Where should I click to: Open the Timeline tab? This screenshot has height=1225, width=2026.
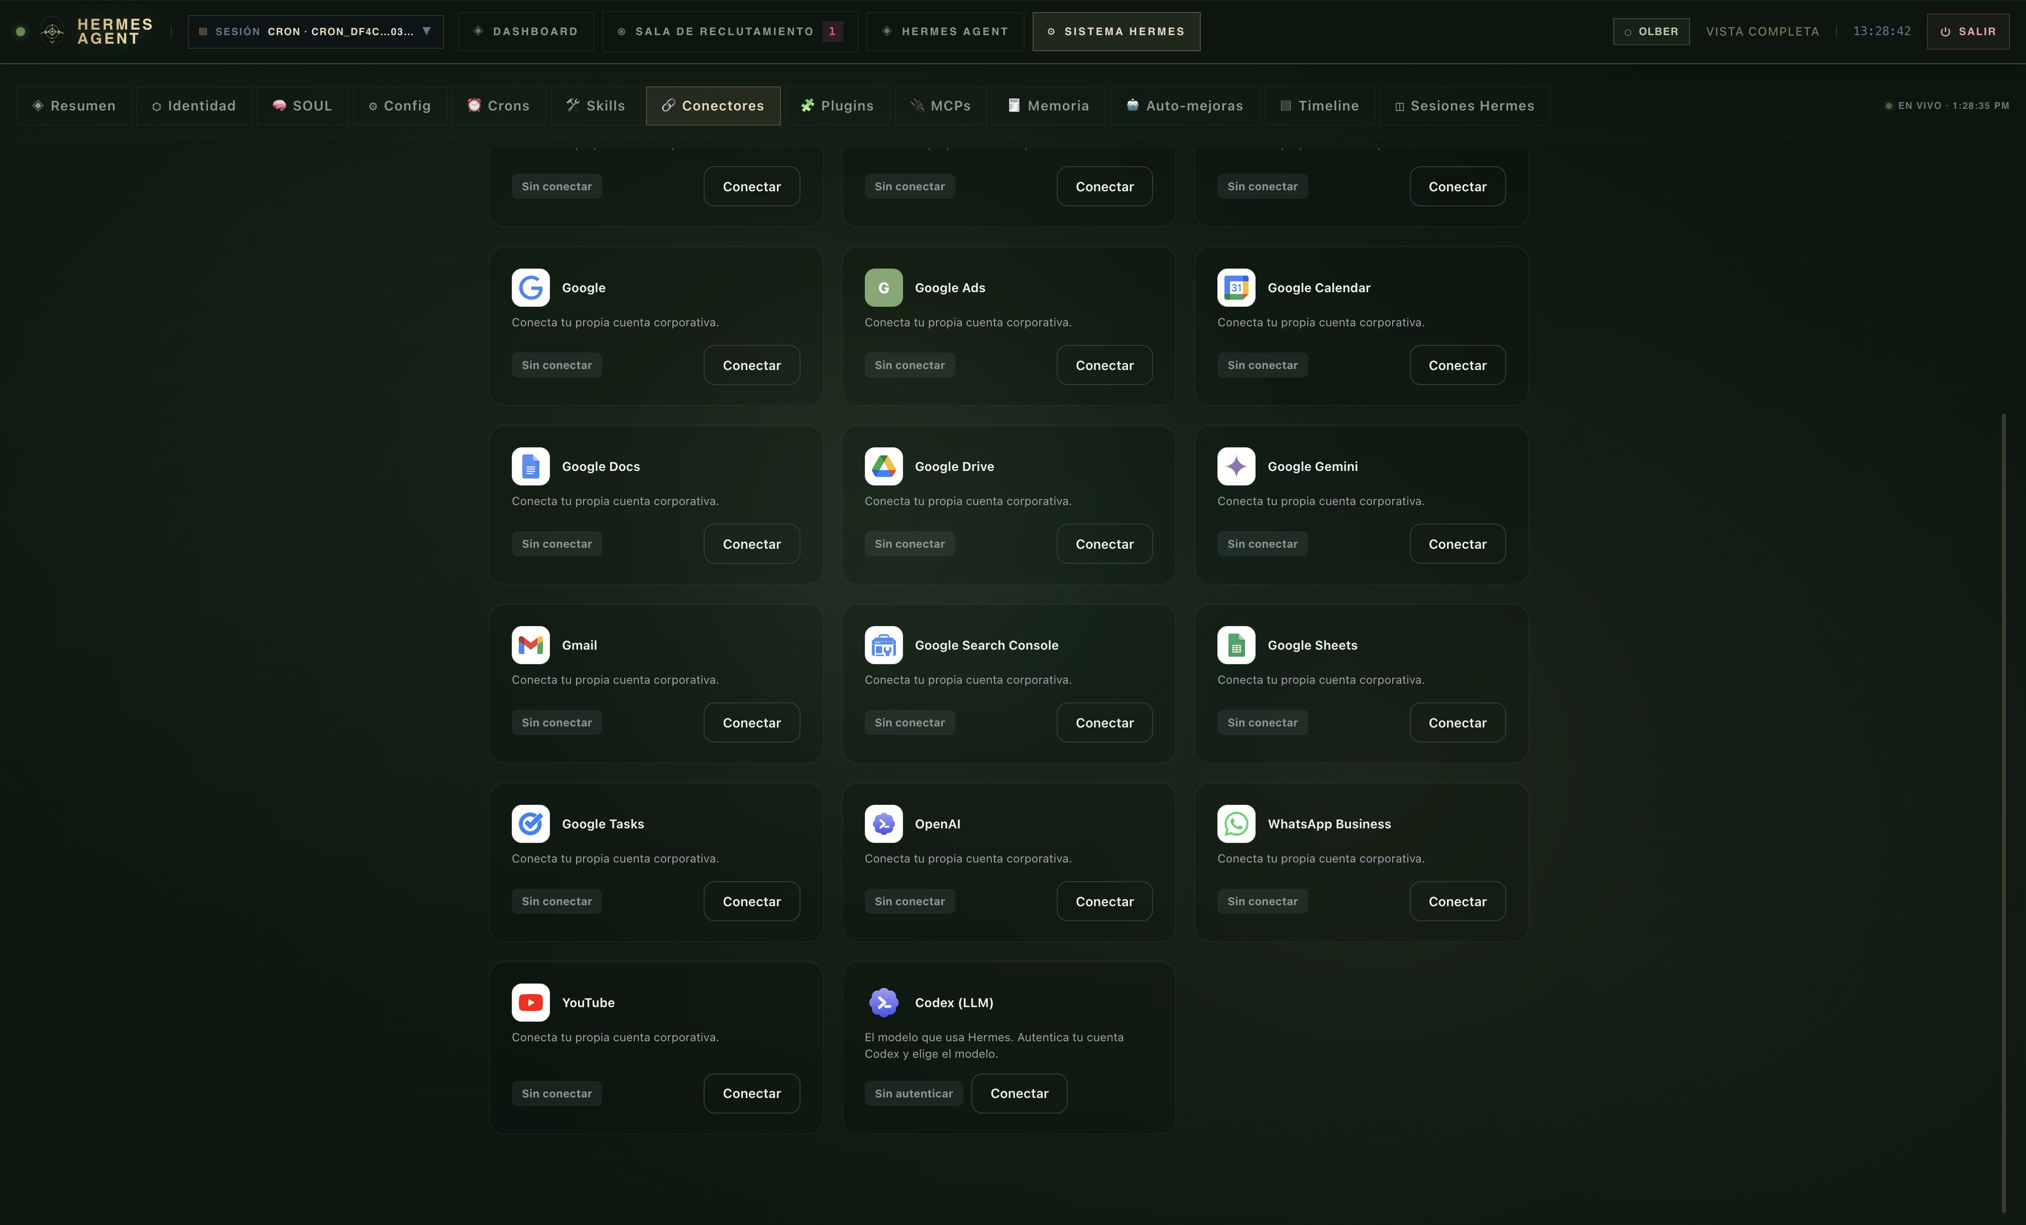coord(1319,105)
